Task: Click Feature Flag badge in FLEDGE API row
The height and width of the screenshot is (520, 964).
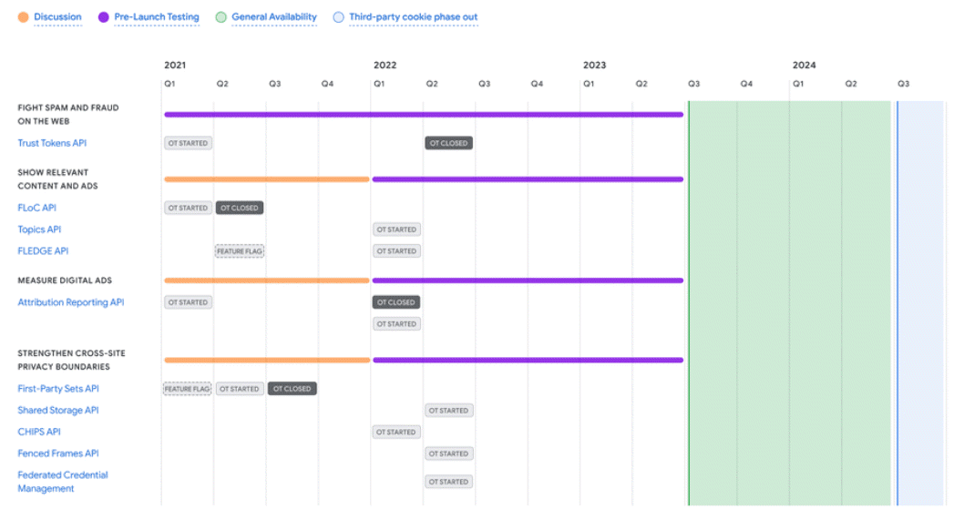Action: tap(240, 251)
